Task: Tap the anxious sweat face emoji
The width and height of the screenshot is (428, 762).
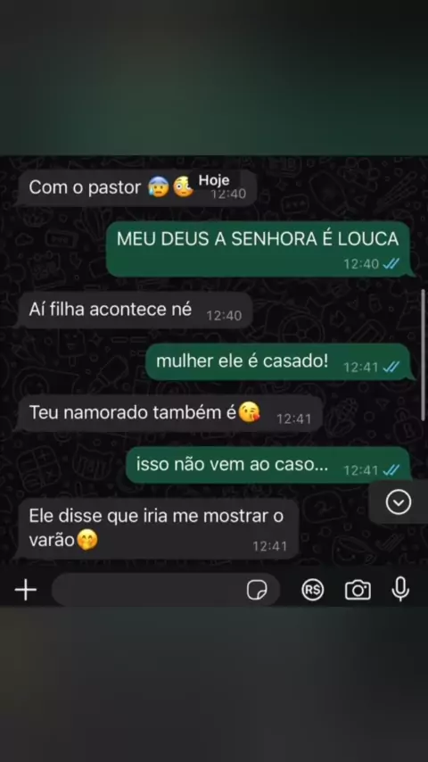Action: (x=159, y=186)
